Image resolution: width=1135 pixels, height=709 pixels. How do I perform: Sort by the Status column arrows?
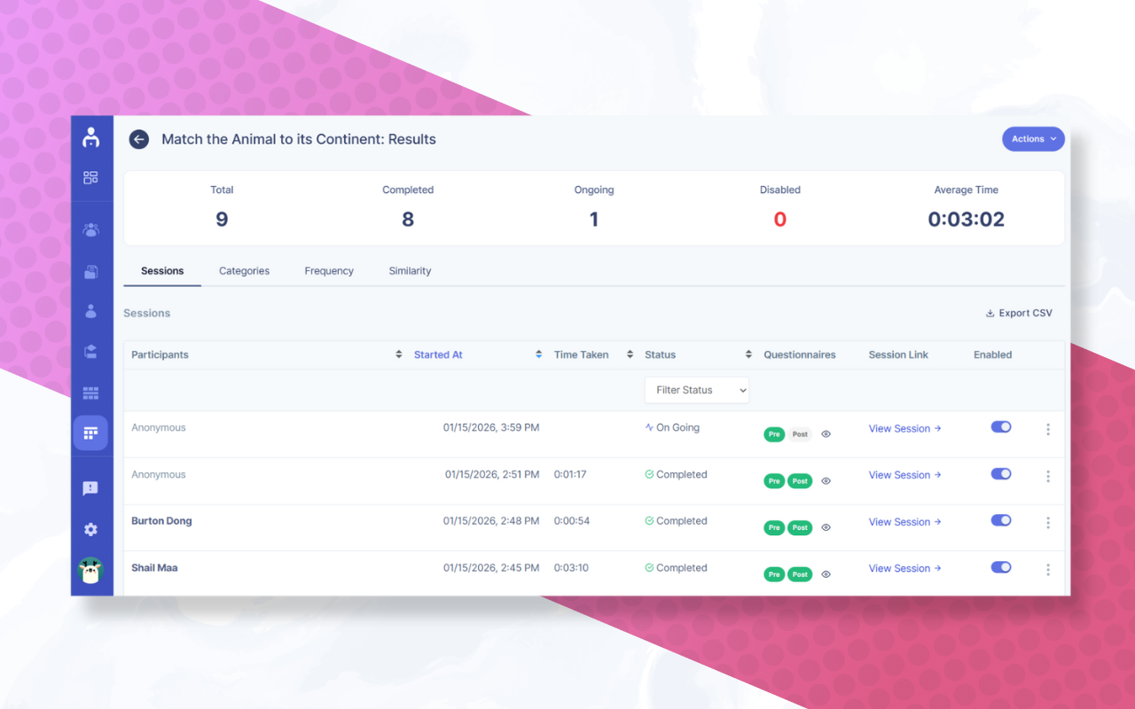[x=748, y=354]
